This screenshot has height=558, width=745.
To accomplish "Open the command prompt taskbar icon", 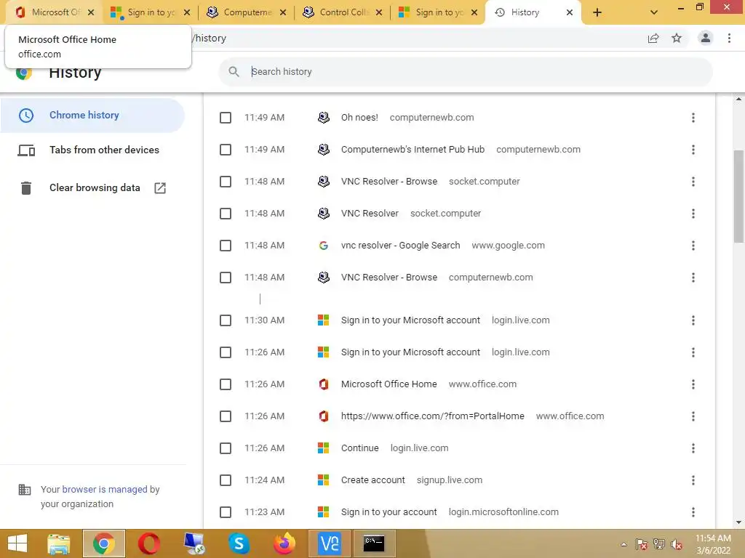I will pos(374,543).
